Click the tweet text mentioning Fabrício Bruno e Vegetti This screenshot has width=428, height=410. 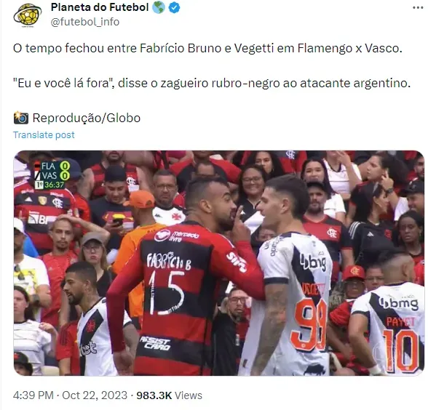pos(207,48)
